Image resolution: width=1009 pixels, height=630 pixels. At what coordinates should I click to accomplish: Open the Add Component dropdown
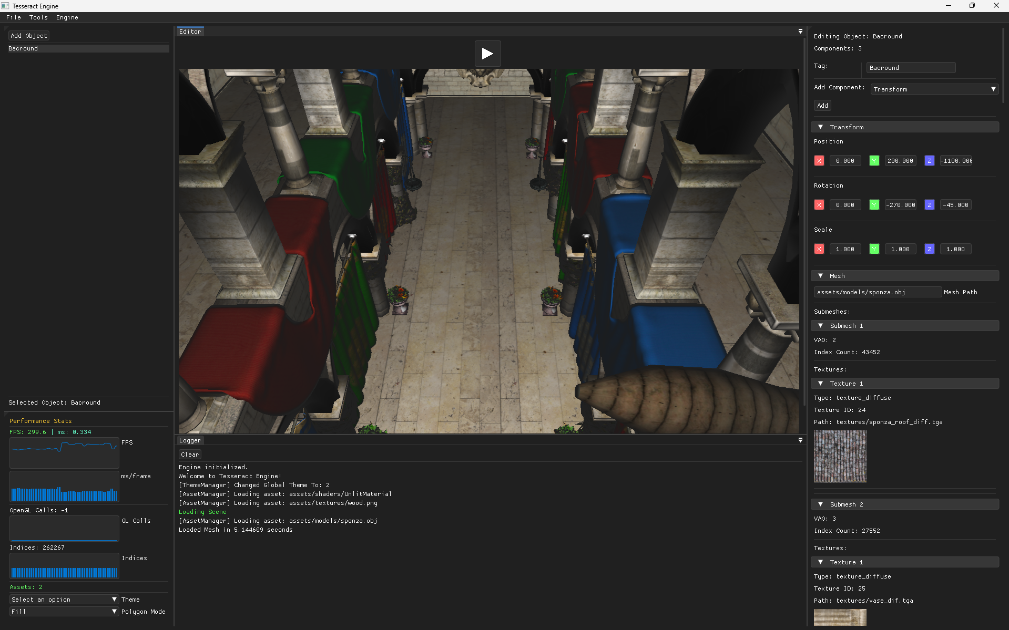pos(934,89)
